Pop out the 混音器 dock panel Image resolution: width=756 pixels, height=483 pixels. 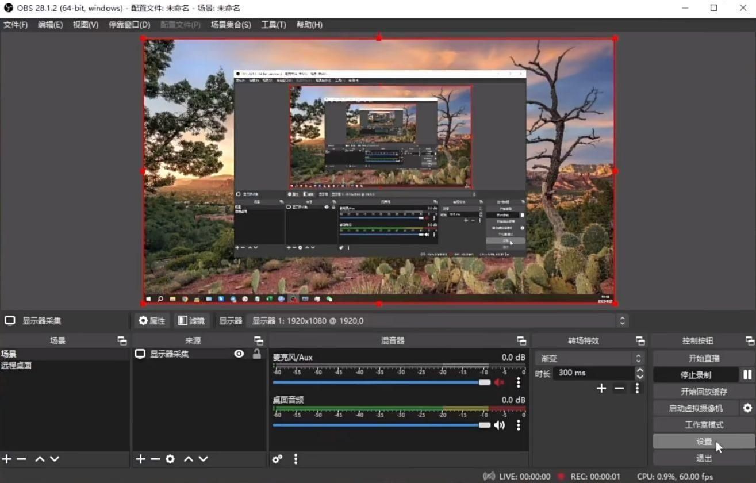(521, 341)
